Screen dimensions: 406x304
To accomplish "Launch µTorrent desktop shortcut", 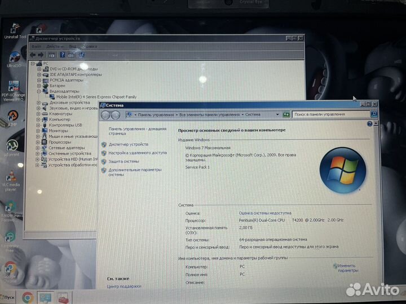I will 12,148.
